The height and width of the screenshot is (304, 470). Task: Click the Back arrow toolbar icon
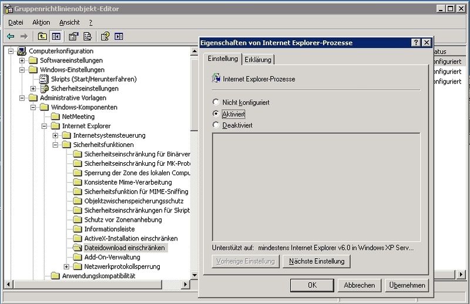11,36
